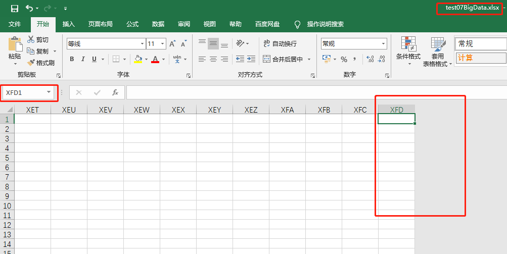Click the comma style icon
The image size is (507, 254).
click(355, 59)
